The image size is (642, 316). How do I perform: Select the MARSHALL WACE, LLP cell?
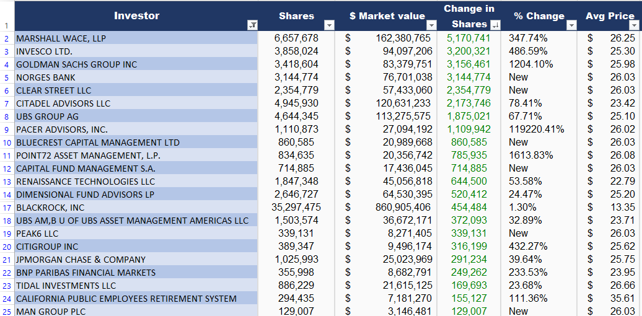tap(136, 38)
